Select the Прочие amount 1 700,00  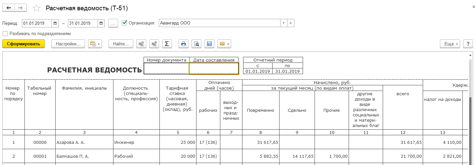[331, 156]
